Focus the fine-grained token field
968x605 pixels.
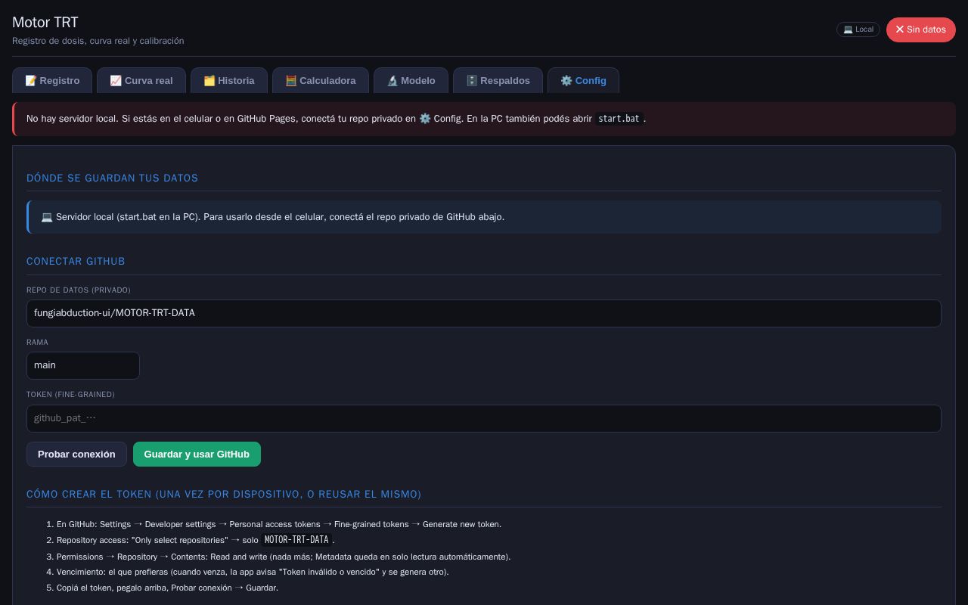[x=484, y=418]
